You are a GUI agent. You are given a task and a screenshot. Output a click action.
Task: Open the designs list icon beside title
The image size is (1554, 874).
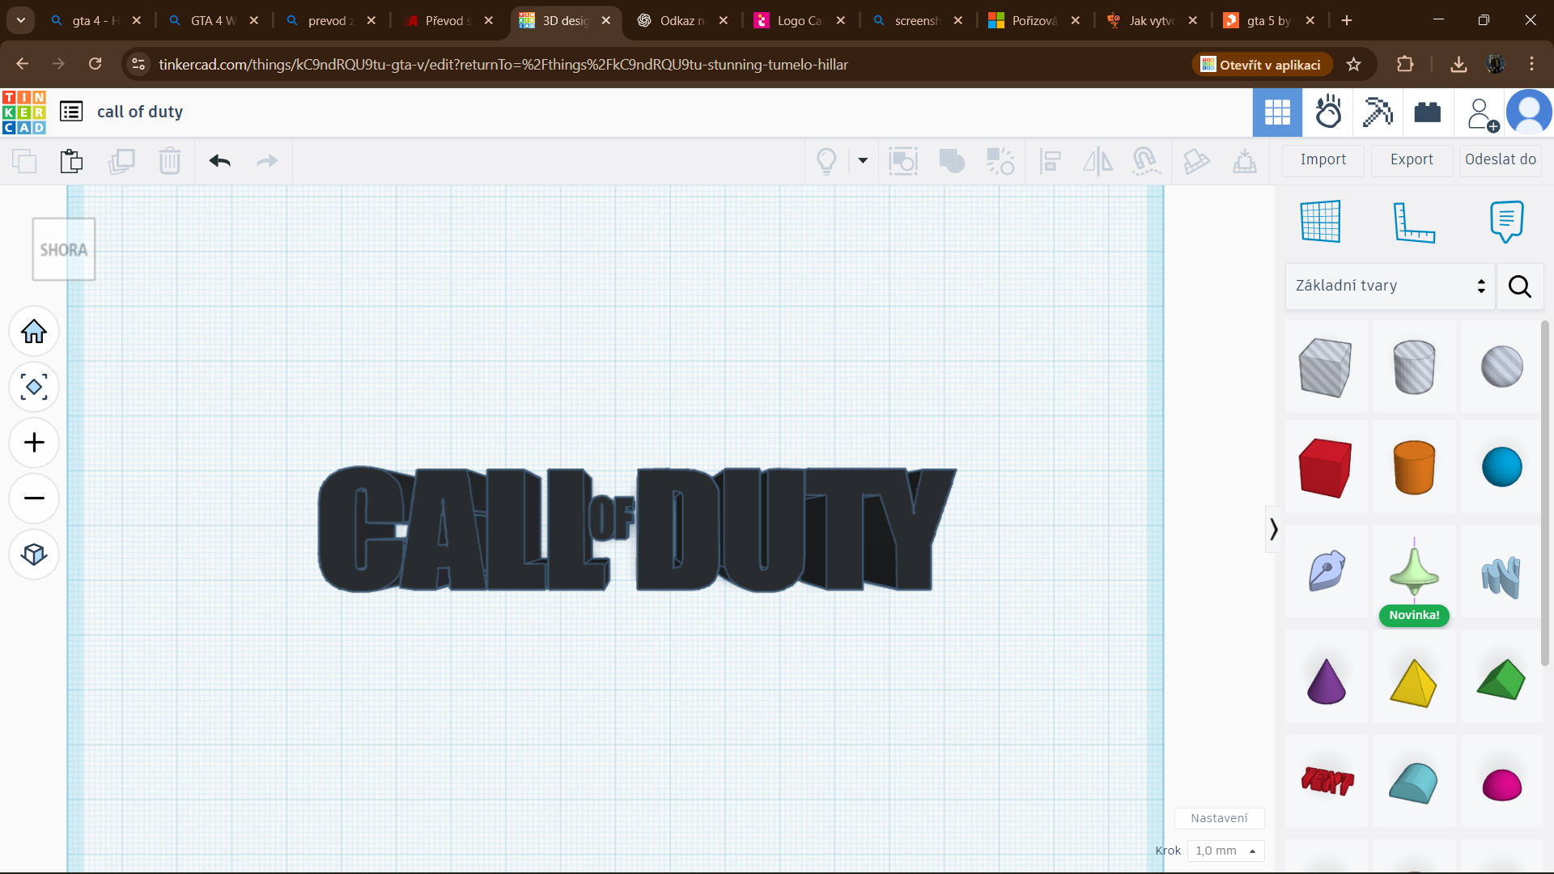pos(71,112)
